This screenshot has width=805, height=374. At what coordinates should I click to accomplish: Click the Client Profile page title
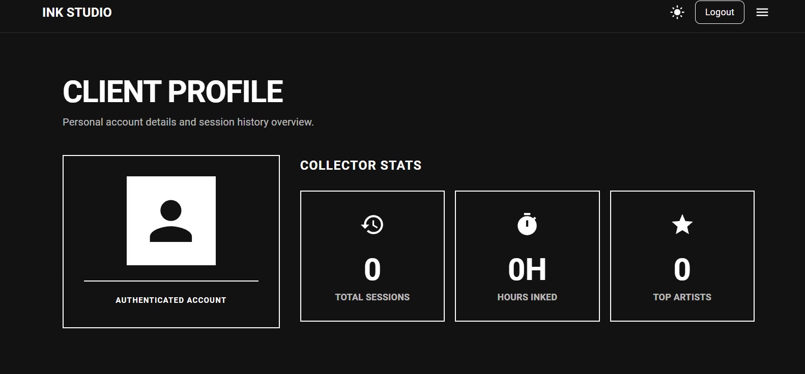click(x=172, y=92)
